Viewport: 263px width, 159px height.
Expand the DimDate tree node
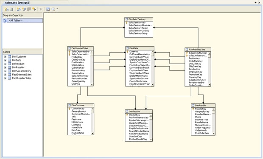tap(5, 60)
